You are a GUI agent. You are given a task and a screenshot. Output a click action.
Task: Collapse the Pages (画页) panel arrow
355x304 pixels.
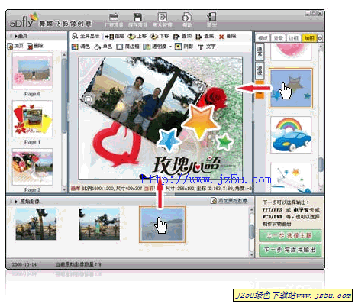coord(16,37)
